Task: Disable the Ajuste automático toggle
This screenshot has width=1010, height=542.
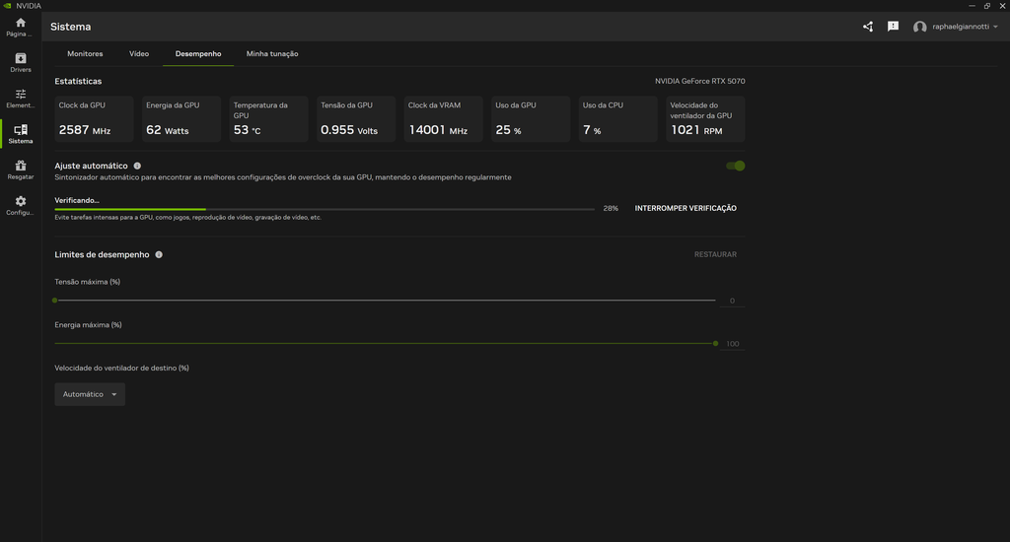Action: pyautogui.click(x=735, y=166)
